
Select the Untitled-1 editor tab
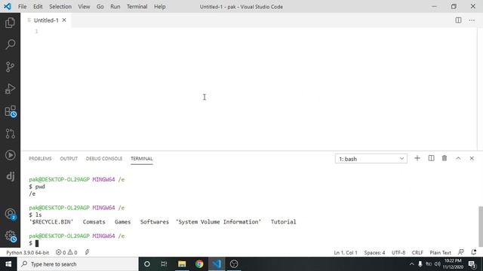point(46,20)
